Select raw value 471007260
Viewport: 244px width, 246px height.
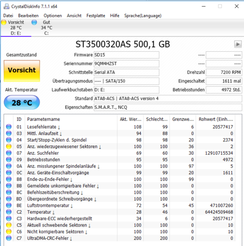[221, 206]
